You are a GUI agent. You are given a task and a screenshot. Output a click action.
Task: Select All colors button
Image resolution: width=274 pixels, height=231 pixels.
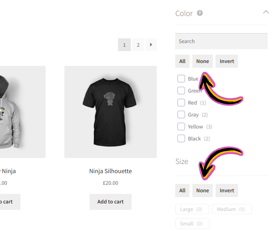182,61
